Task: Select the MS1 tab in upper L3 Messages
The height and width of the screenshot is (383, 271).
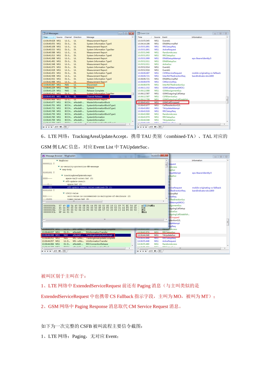Action: click(66, 127)
